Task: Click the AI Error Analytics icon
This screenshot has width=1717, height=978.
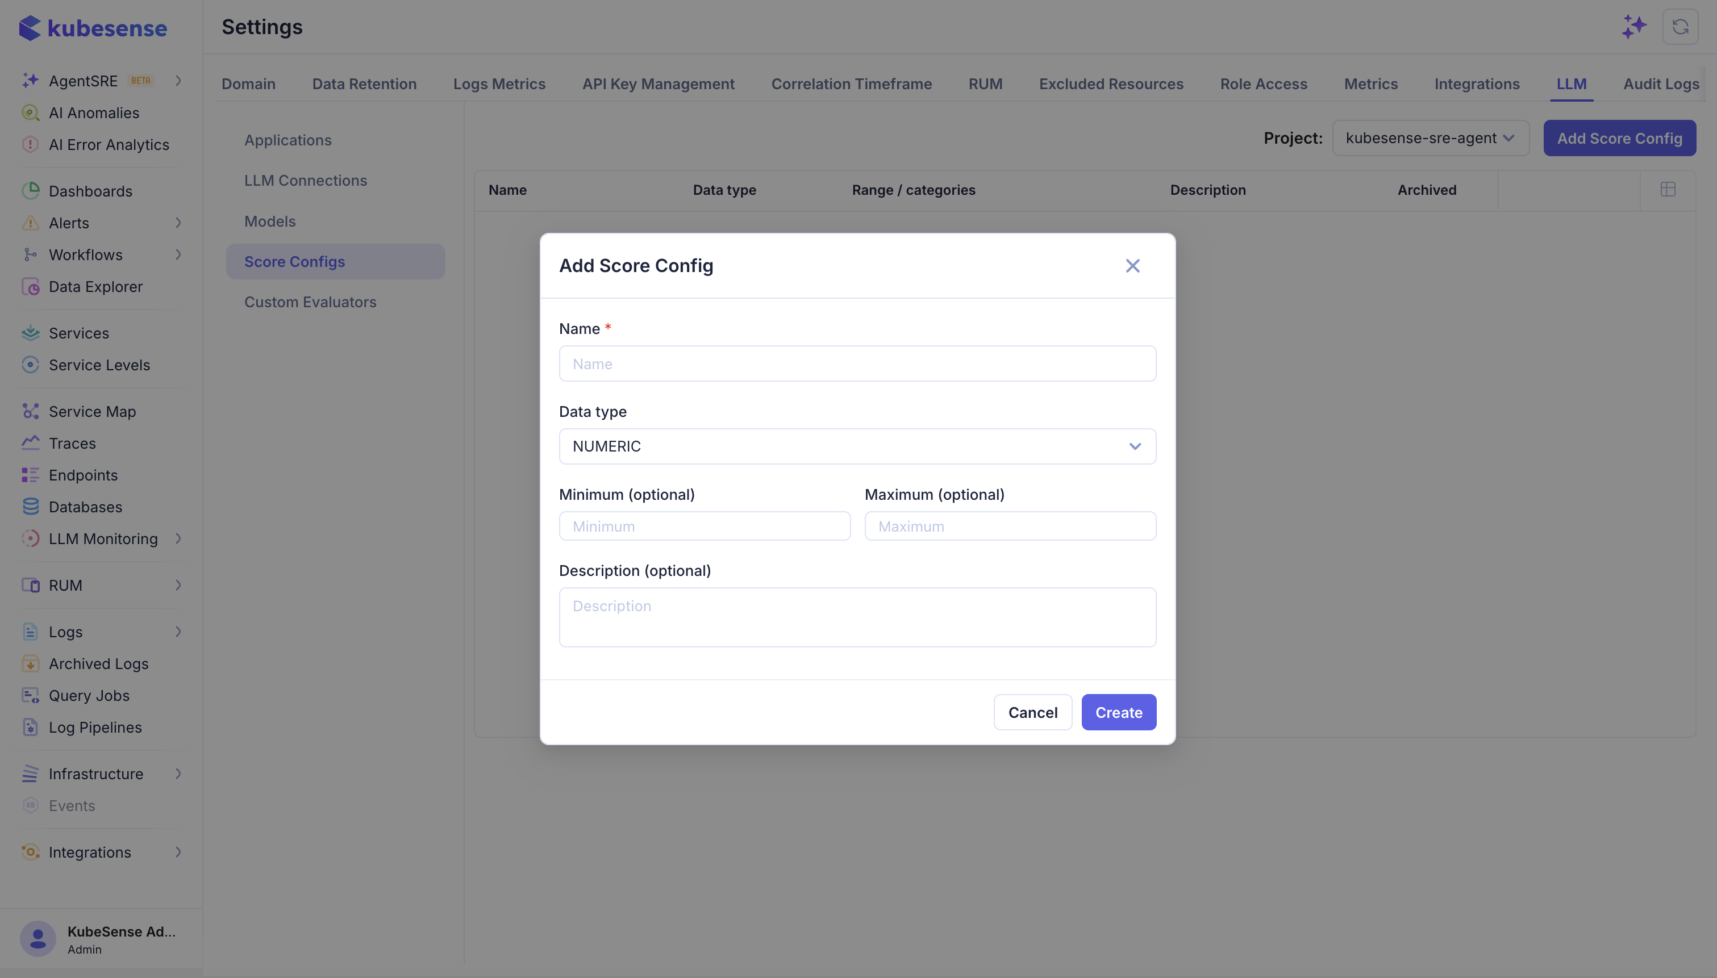Action: pos(30,144)
